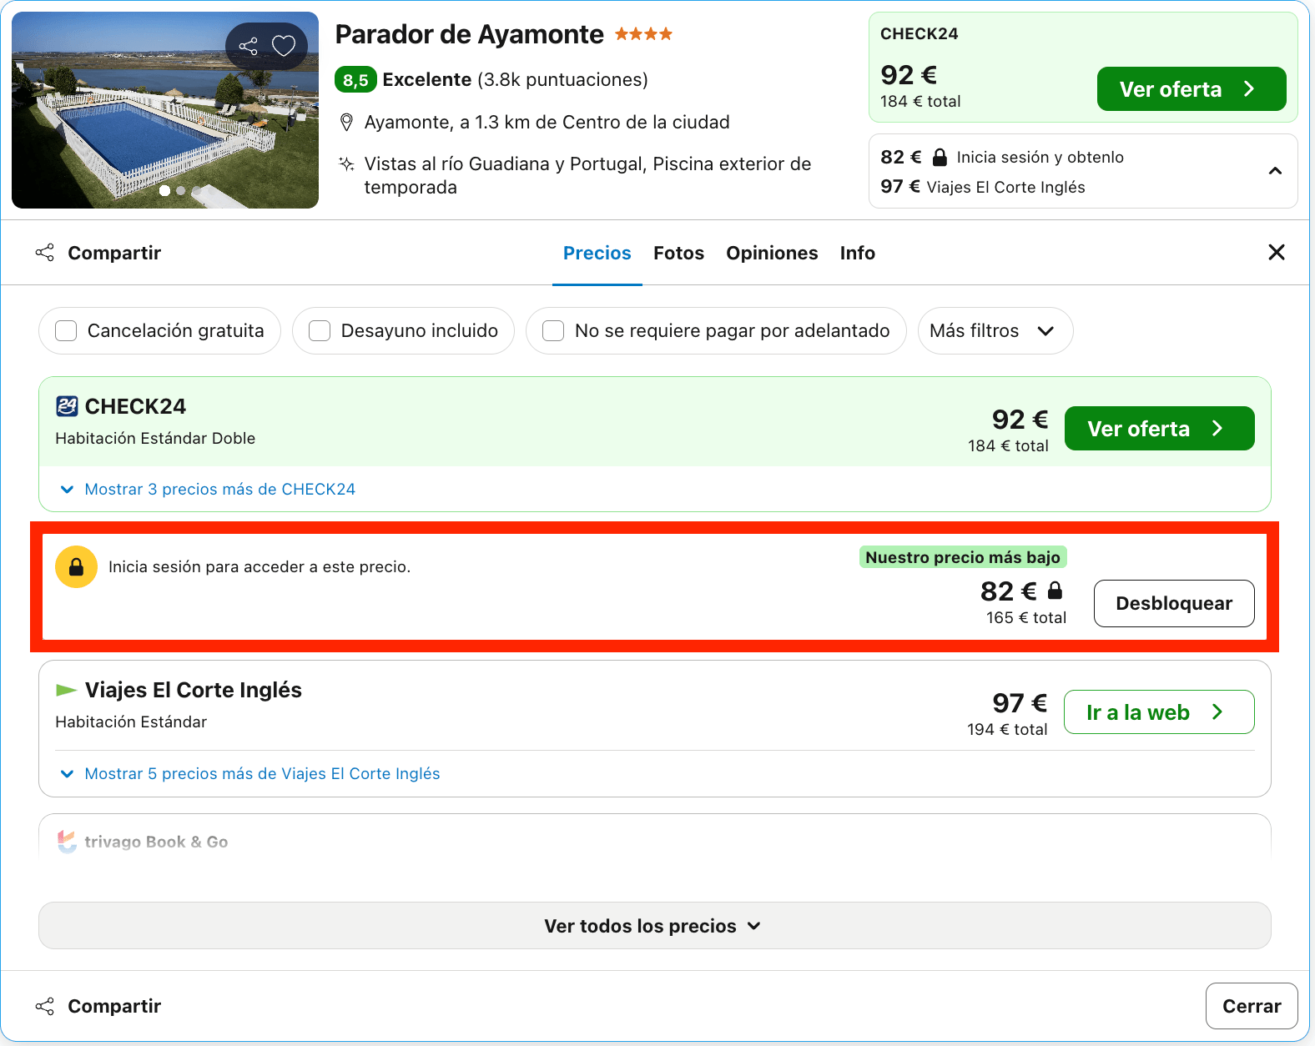1315x1046 pixels.
Task: Click the share icon beside bottom Compartir
Action: [x=45, y=1006]
